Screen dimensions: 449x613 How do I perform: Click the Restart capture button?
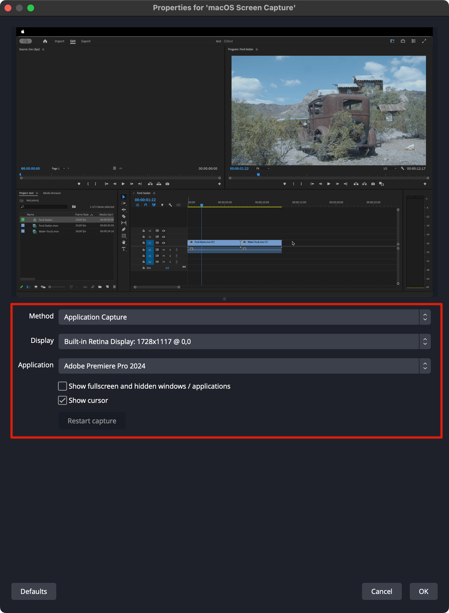[x=92, y=421]
